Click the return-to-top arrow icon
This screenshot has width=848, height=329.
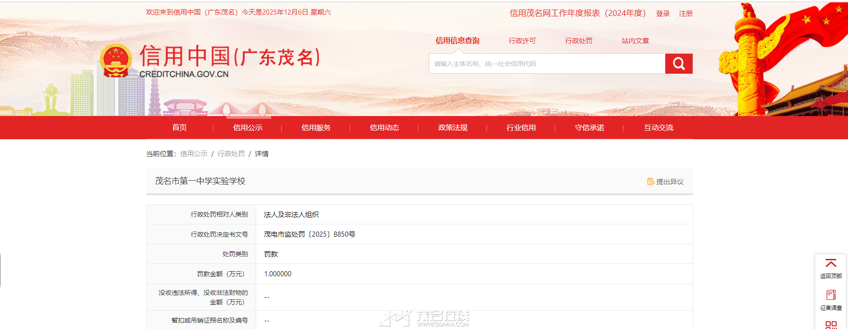pyautogui.click(x=831, y=264)
